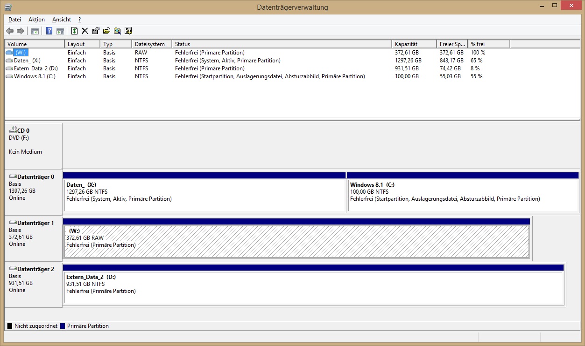Click the 1297,26 GB capacity cell
This screenshot has height=346, width=585.
(408, 61)
